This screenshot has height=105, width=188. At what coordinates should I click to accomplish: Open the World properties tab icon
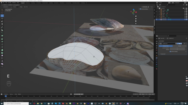[x=157, y=50]
